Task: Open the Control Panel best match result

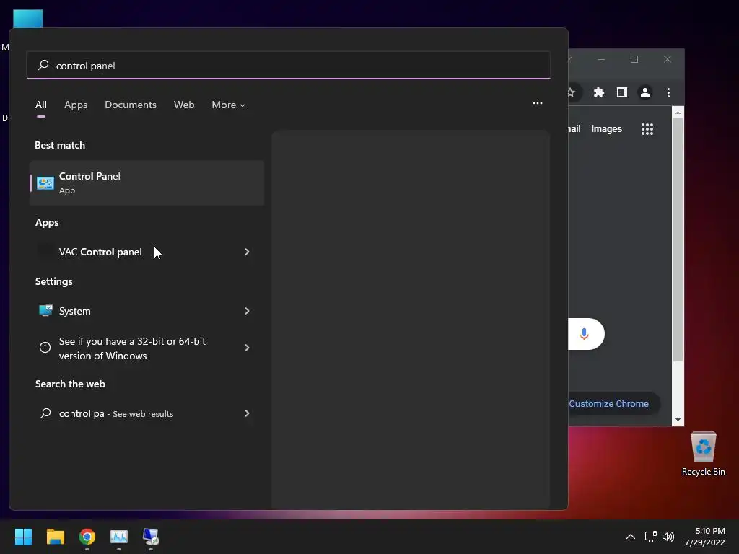Action: (147, 183)
